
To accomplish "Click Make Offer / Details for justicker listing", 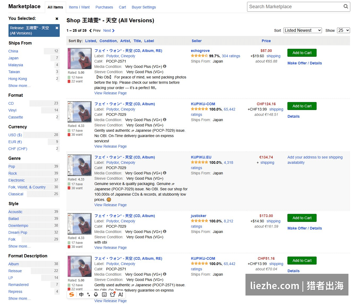I will coord(305,228).
